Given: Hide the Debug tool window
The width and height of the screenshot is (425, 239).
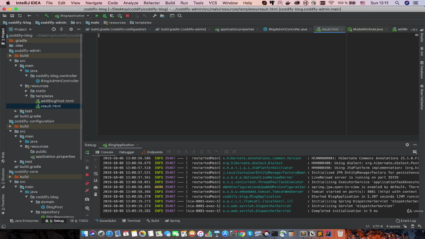Looking at the screenshot, I should 415,145.
